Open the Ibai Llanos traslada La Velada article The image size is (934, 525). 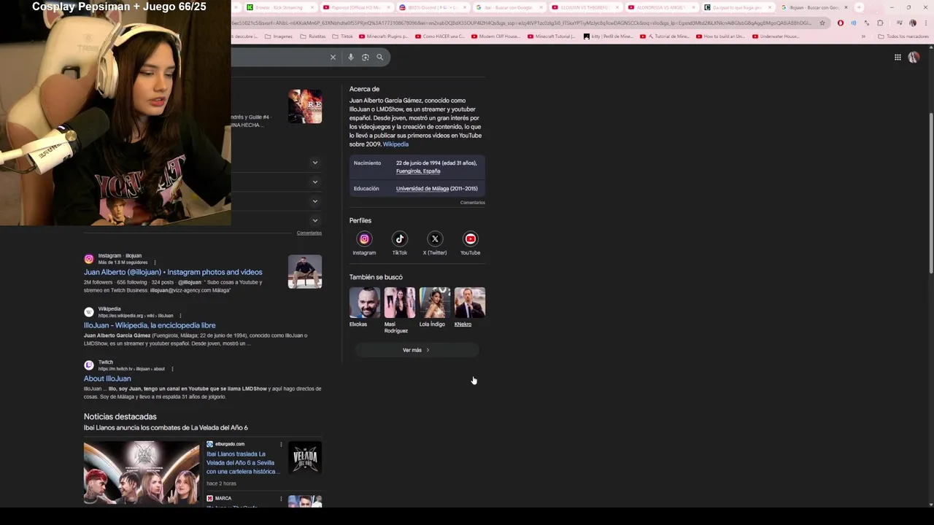[242, 462]
